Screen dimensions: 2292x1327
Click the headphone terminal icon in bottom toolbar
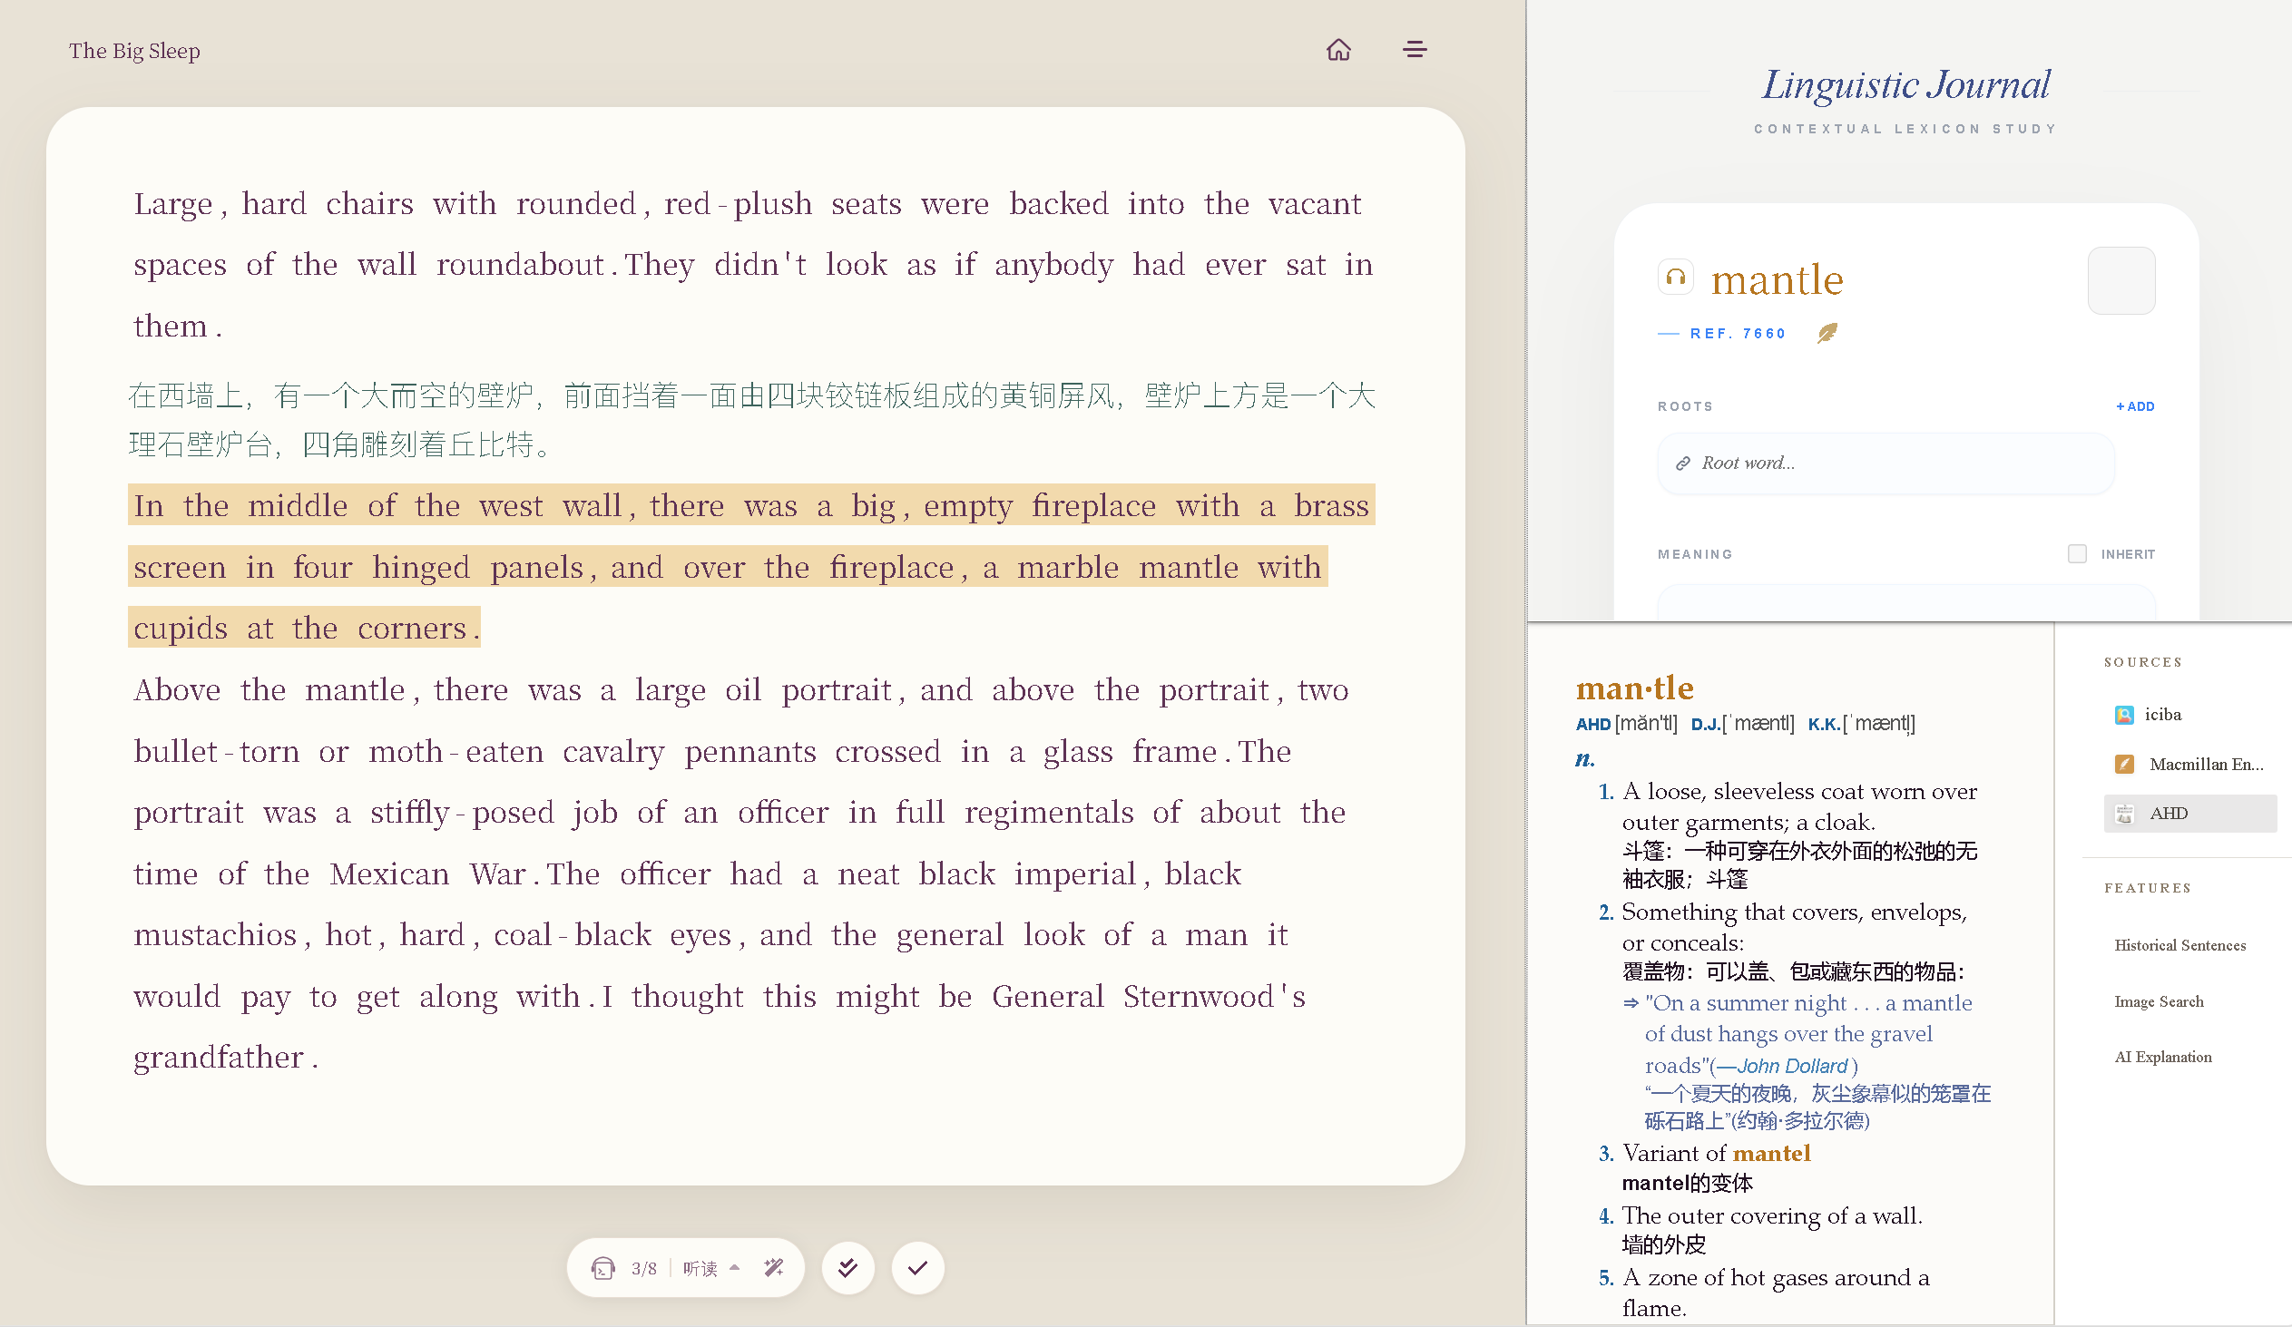602,1268
